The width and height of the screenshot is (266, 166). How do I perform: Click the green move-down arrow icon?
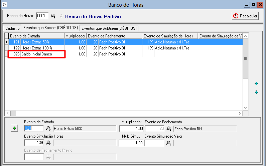pos(256,92)
